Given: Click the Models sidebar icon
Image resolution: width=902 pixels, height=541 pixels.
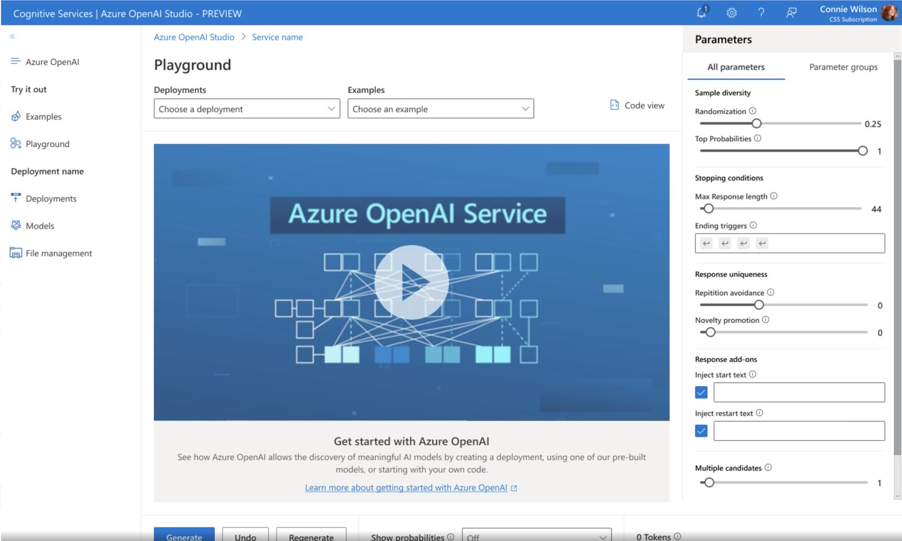Looking at the screenshot, I should (16, 225).
